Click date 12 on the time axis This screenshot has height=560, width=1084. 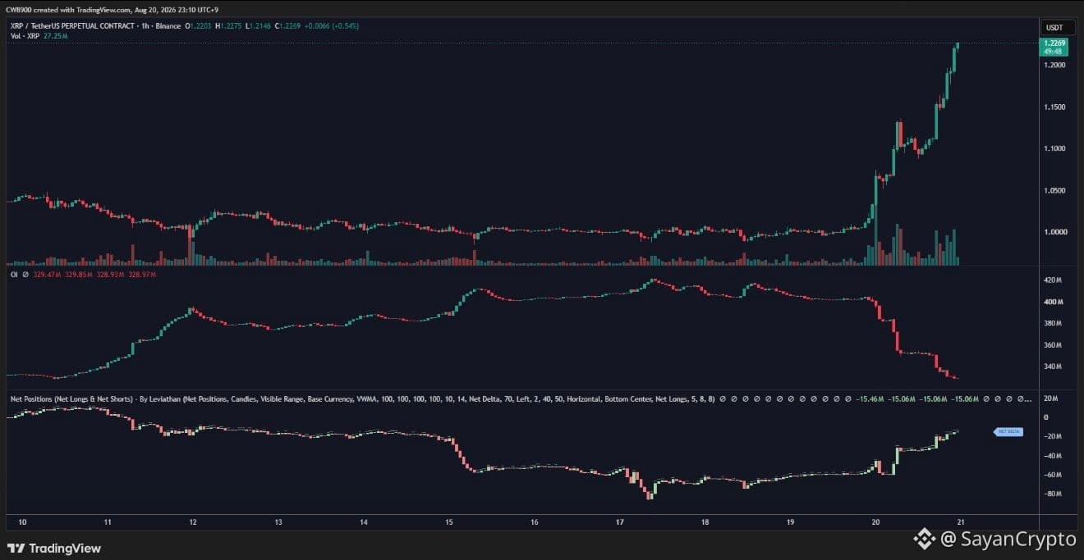[x=193, y=521]
